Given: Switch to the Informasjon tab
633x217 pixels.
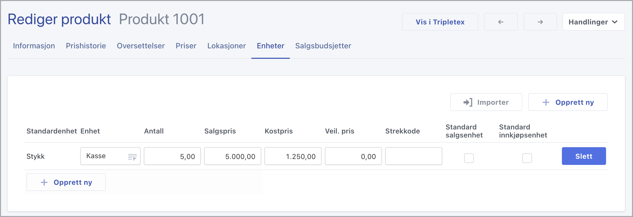Looking at the screenshot, I should pos(34,46).
